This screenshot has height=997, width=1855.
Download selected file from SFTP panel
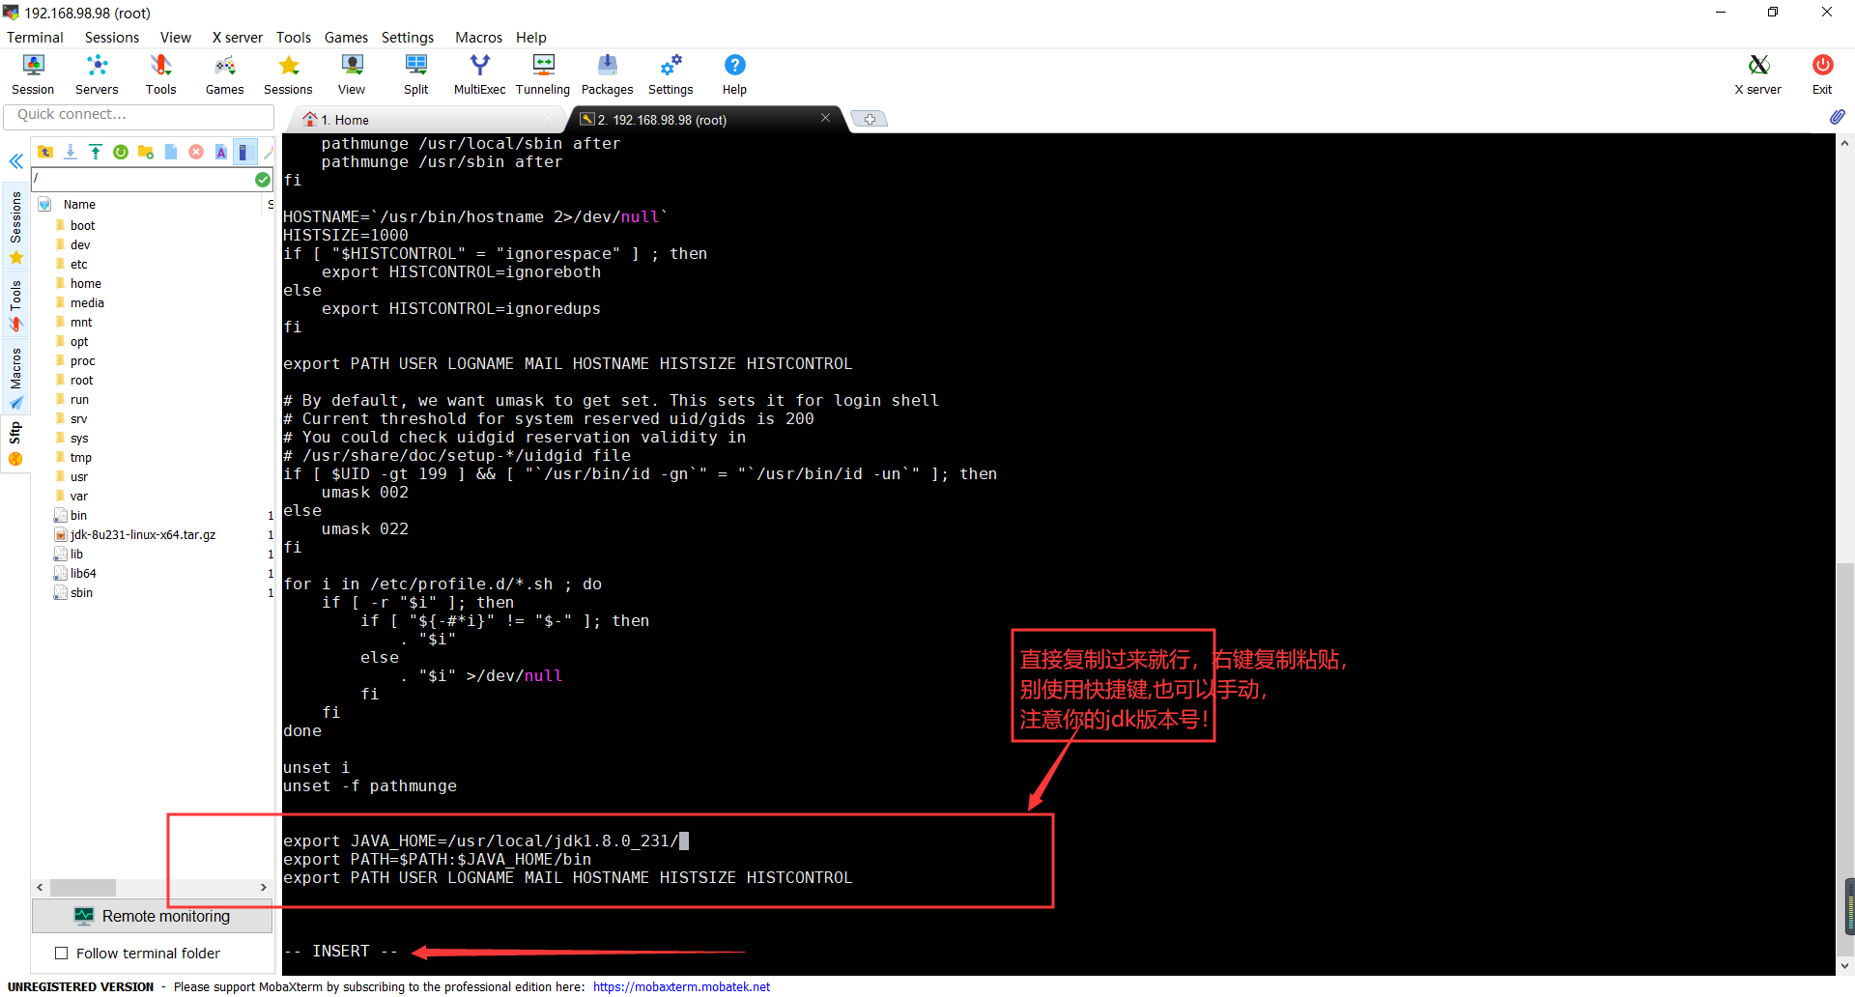[x=70, y=152]
